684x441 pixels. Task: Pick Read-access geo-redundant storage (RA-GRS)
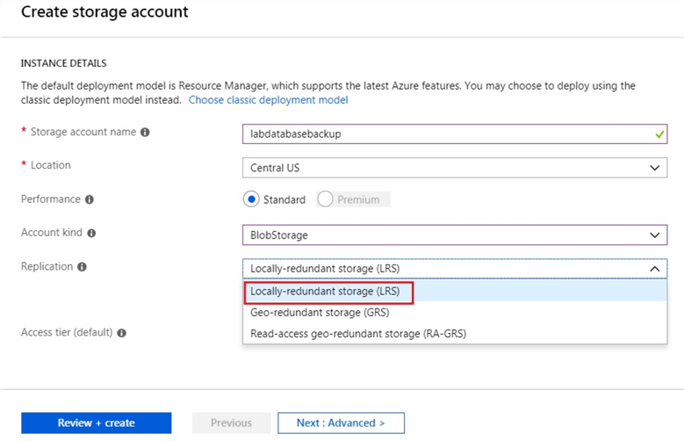[357, 334]
